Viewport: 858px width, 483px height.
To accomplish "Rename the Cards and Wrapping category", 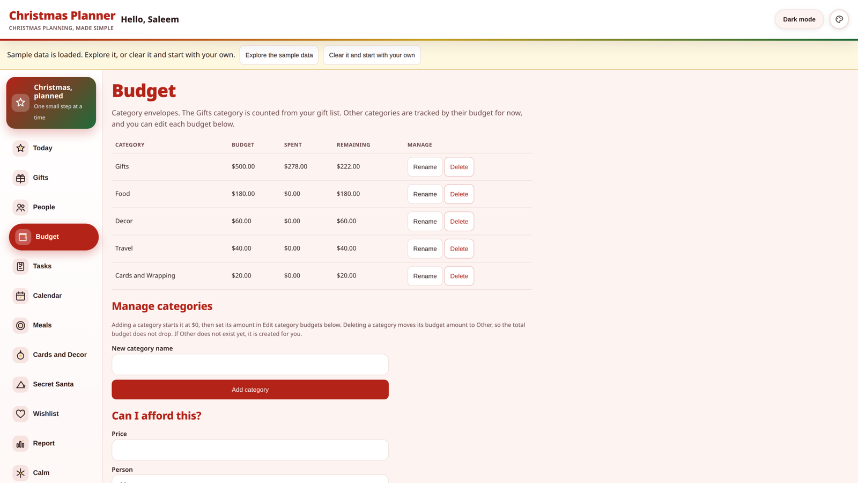I will [x=425, y=276].
